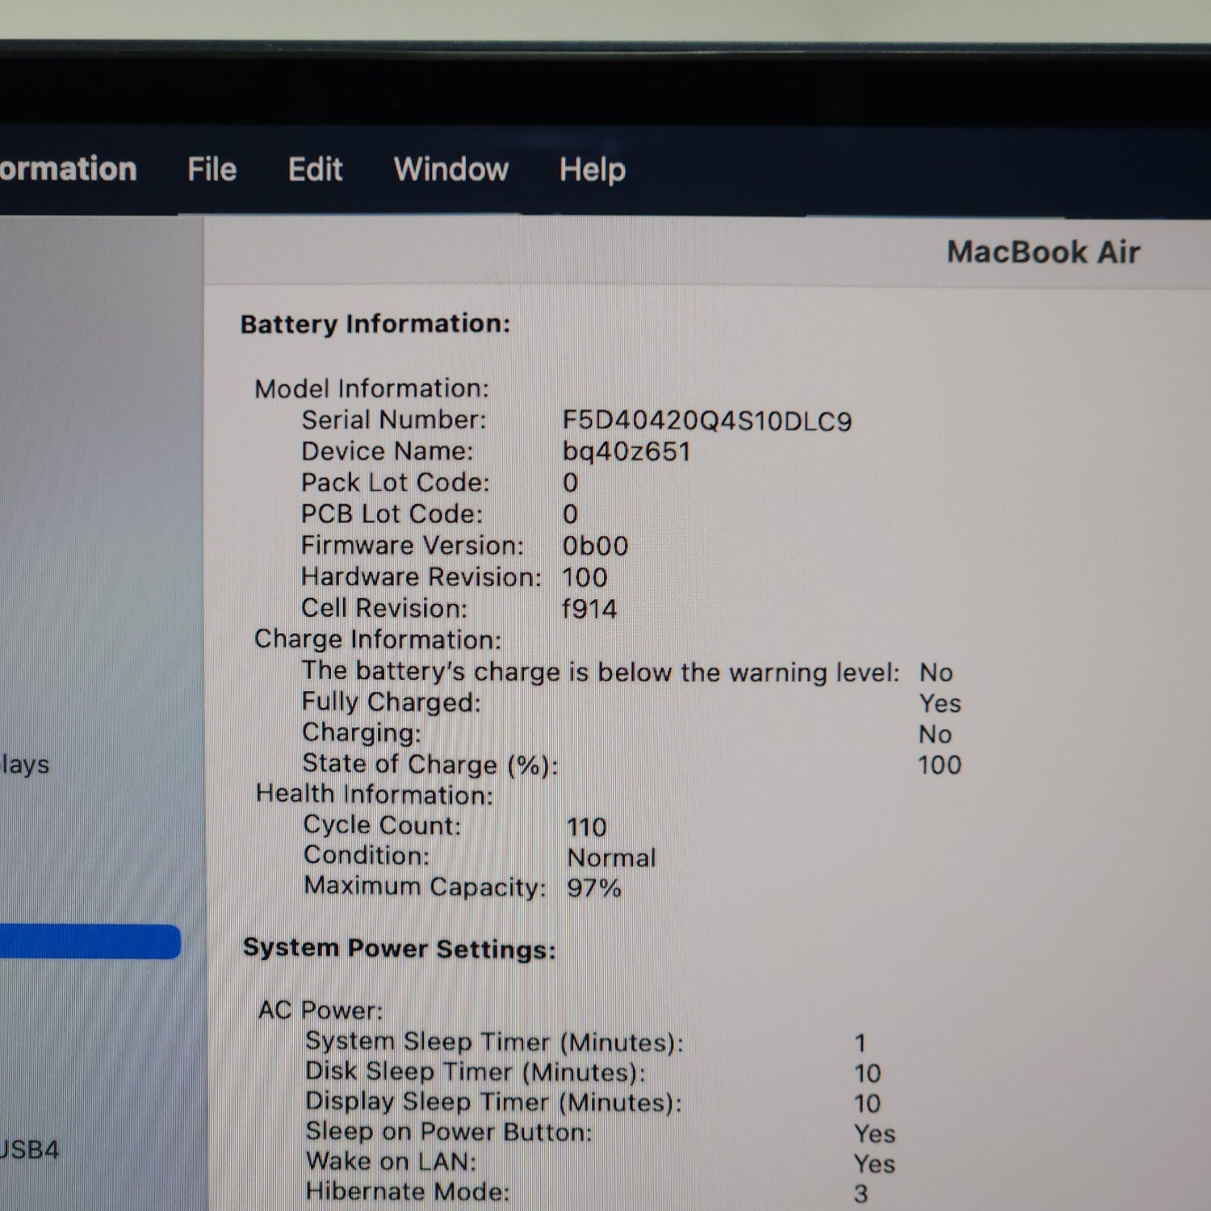This screenshot has width=1211, height=1211.
Task: Click the Firmware Version value 0b00
Action: pyautogui.click(x=595, y=547)
